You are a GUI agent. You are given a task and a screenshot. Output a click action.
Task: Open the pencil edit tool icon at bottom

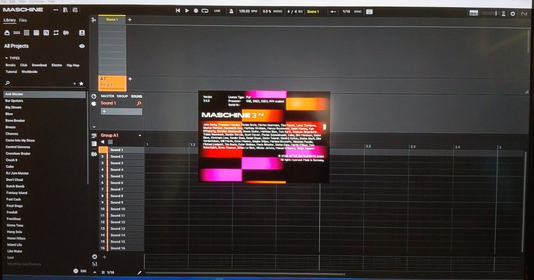[x=139, y=273]
